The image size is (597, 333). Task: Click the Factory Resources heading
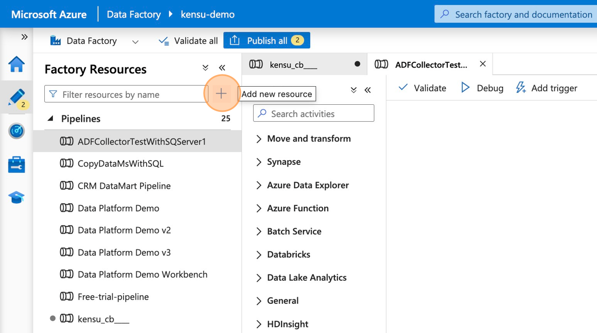click(95, 69)
